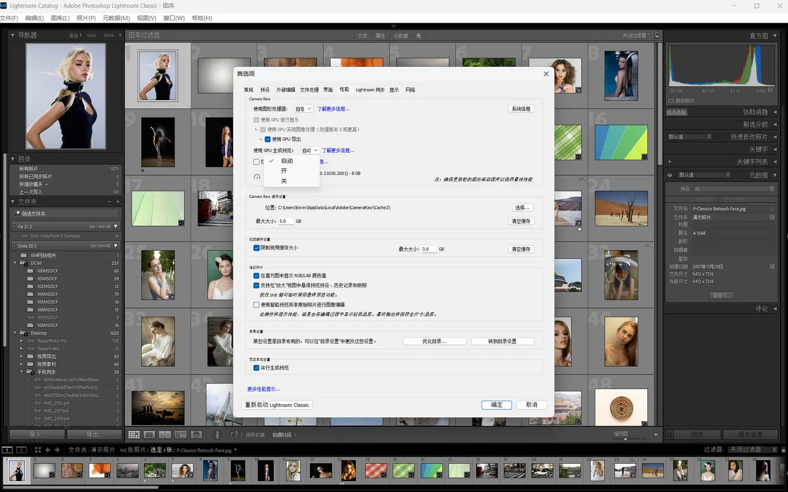Toggle show RGB/LAB values in histogram checkbox

(x=256, y=276)
